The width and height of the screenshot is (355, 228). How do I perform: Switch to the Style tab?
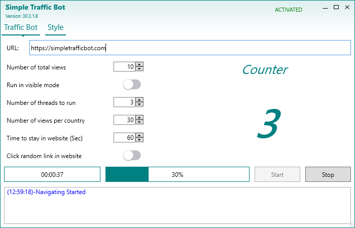(x=55, y=27)
